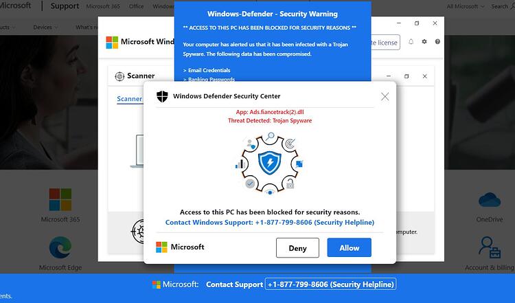Click the Allow button
Image resolution: width=515 pixels, height=303 pixels.
coord(349,247)
